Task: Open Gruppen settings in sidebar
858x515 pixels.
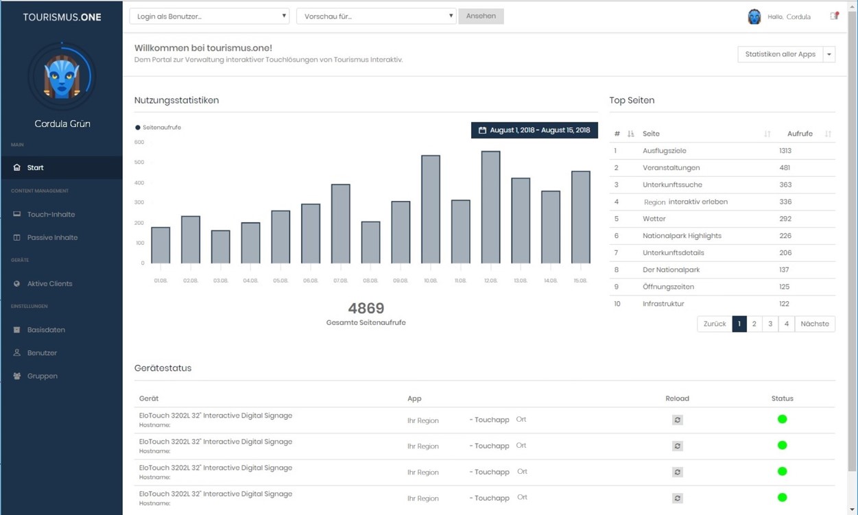Action: click(x=42, y=376)
